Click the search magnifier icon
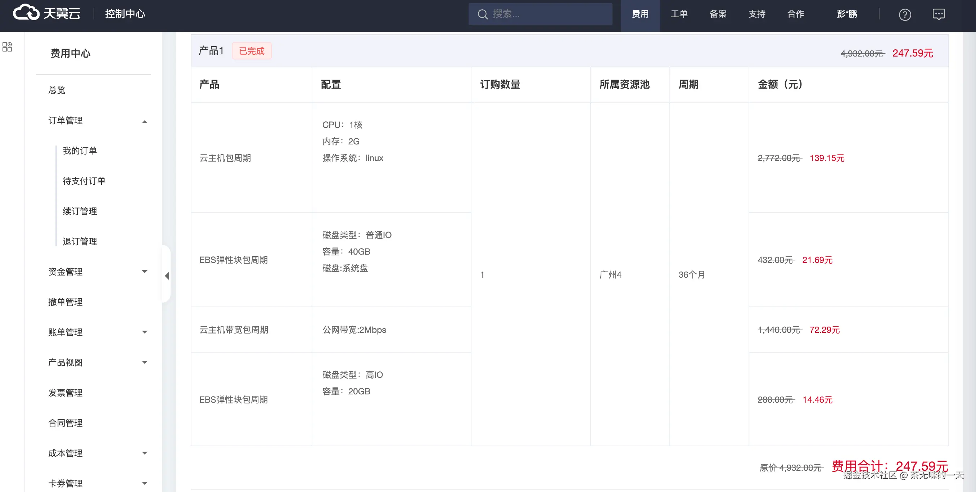The image size is (976, 492). point(482,14)
